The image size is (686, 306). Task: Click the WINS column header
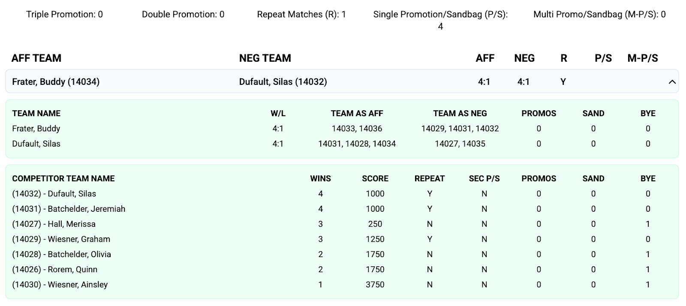pyautogui.click(x=320, y=179)
